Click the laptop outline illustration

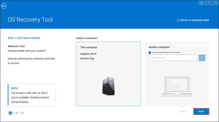coord(177,86)
